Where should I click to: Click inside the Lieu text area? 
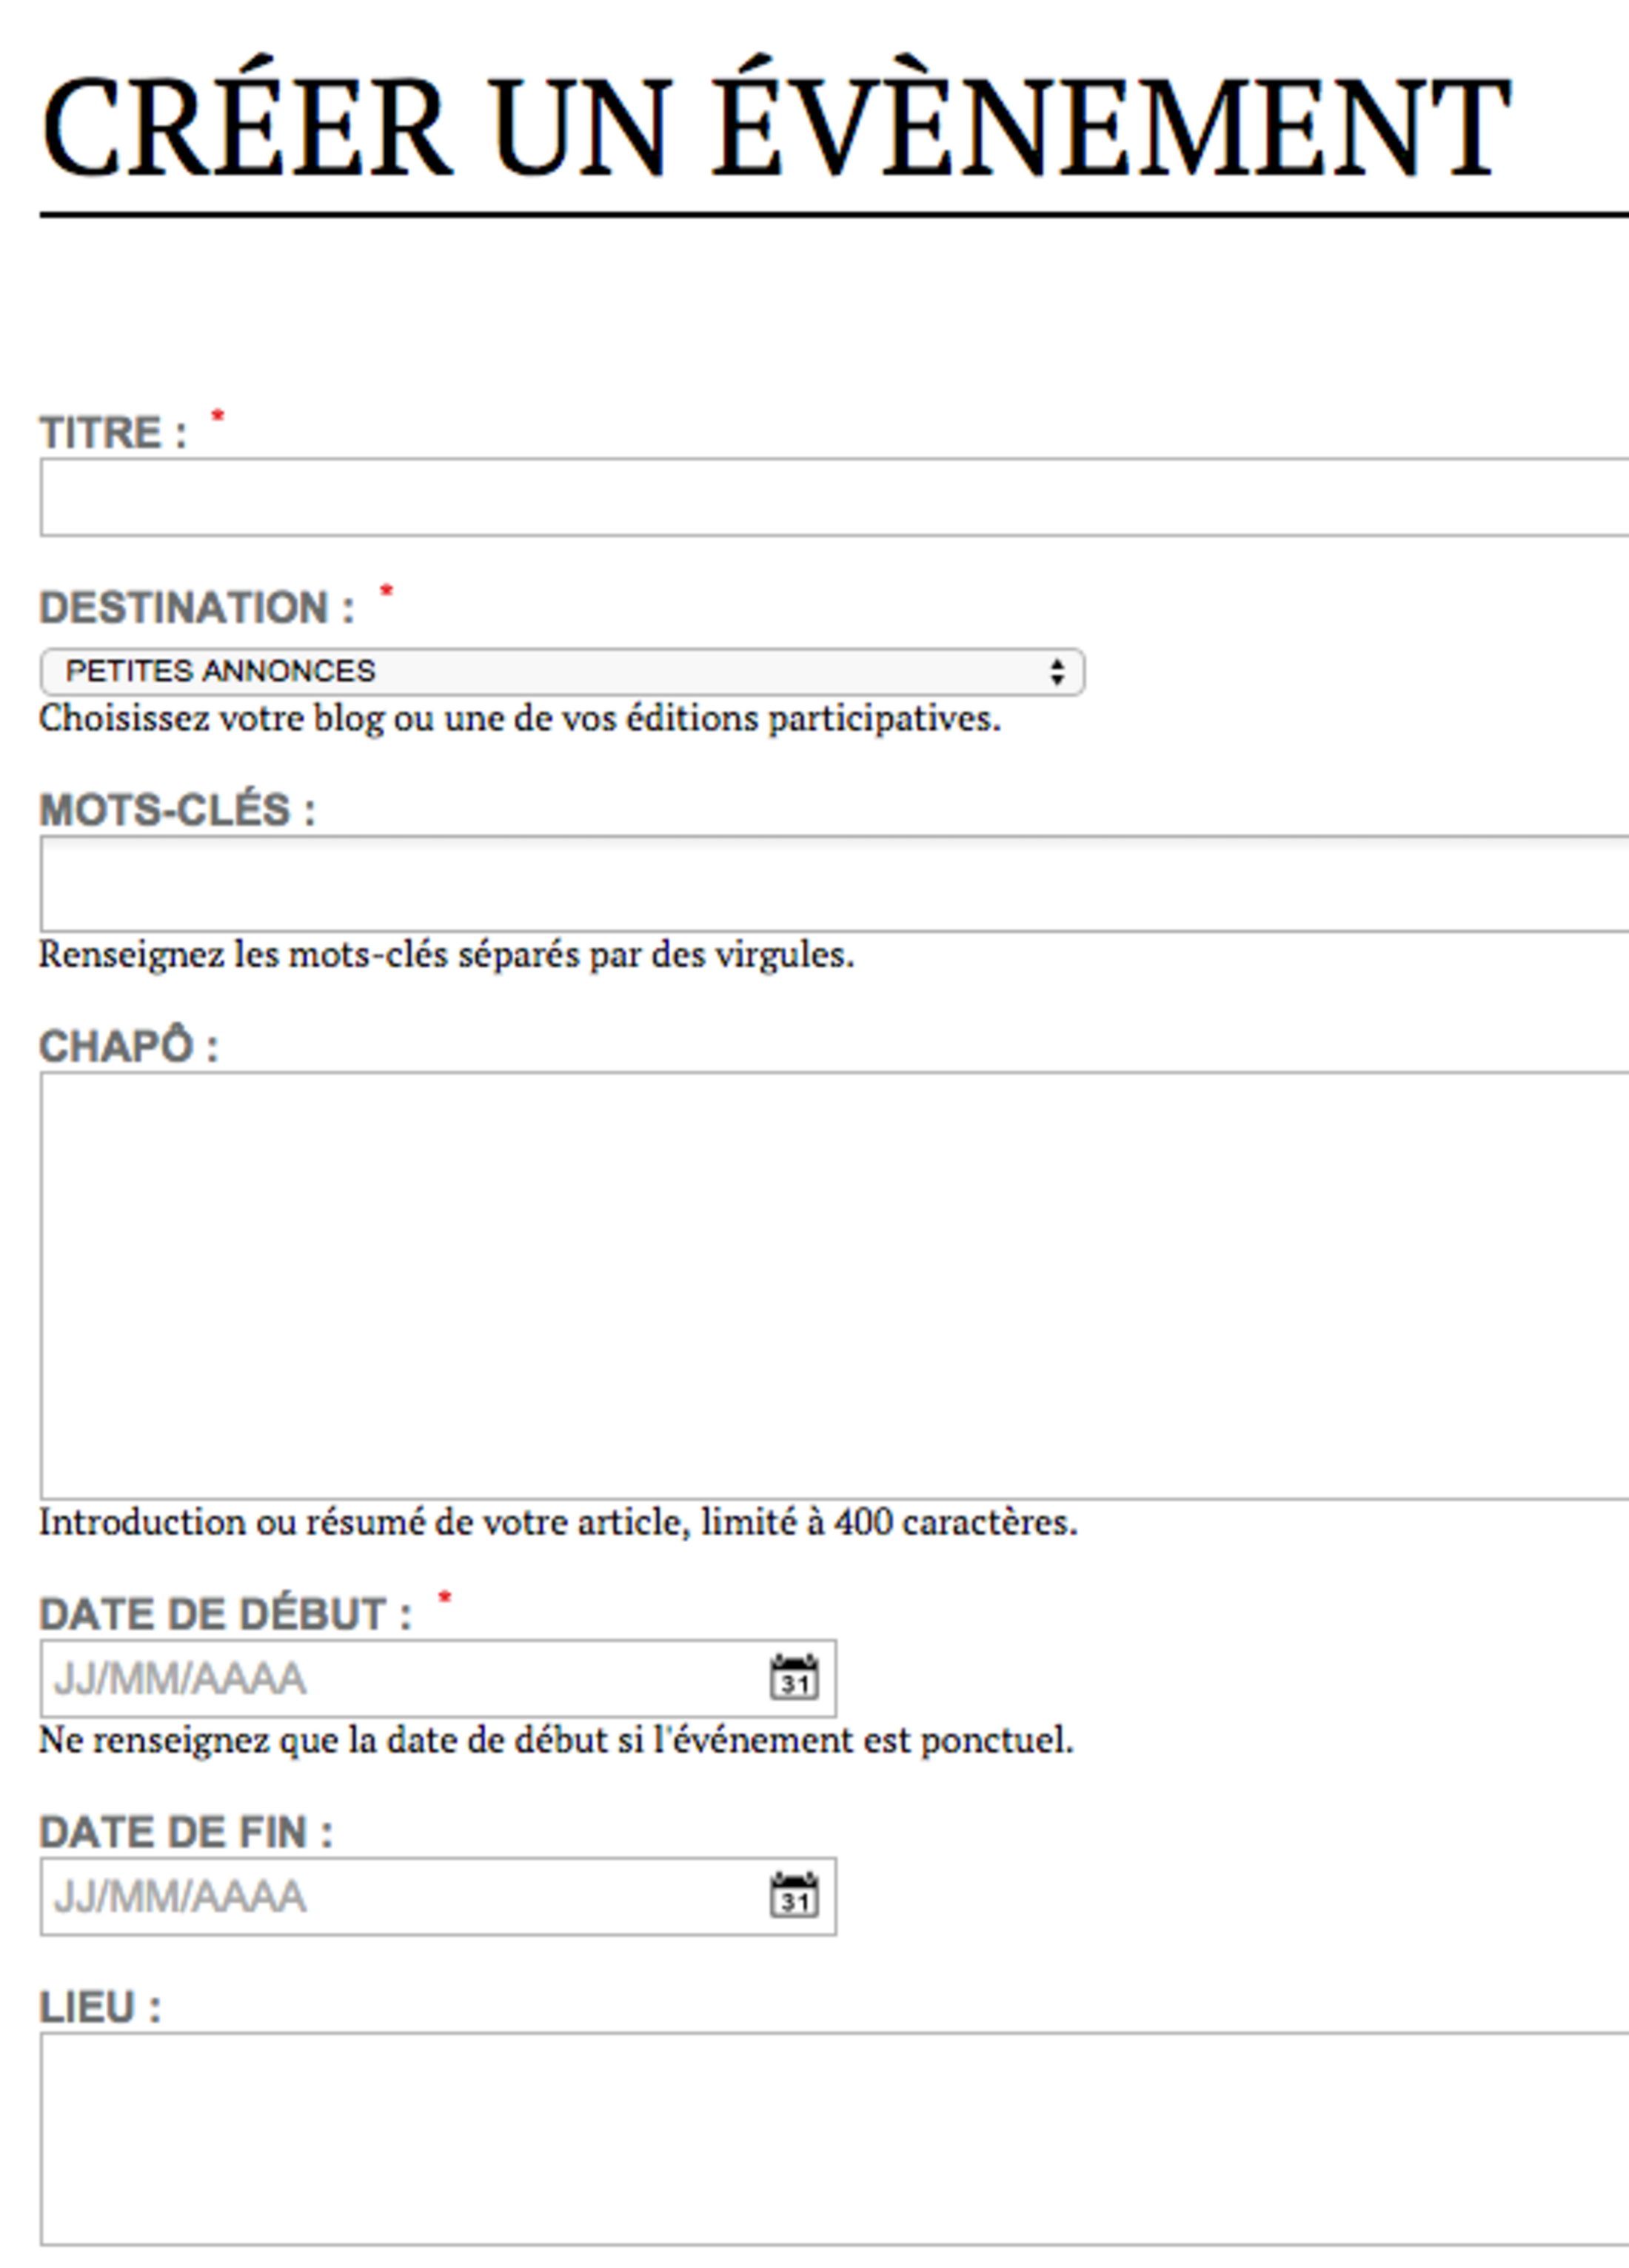click(834, 2140)
